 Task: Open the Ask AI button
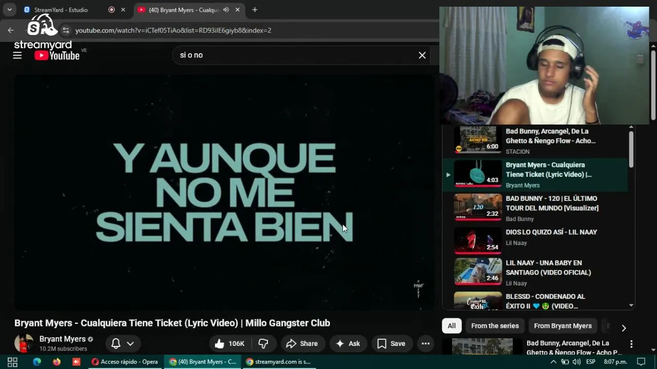point(348,343)
